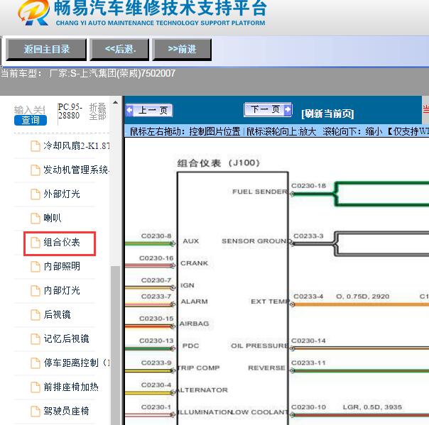Screen dimensions: 429x425
Task: Go forward with the >>前进 button
Action: pyautogui.click(x=182, y=50)
